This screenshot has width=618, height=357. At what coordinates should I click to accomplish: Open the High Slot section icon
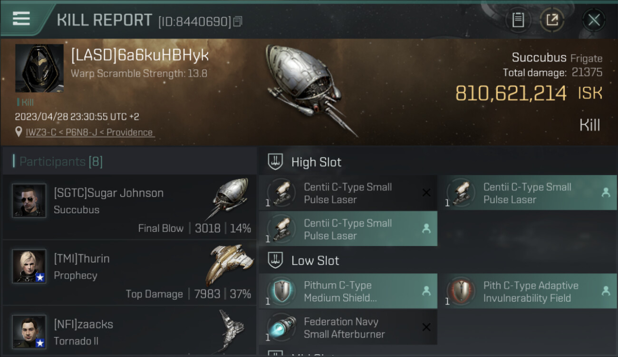pyautogui.click(x=275, y=162)
